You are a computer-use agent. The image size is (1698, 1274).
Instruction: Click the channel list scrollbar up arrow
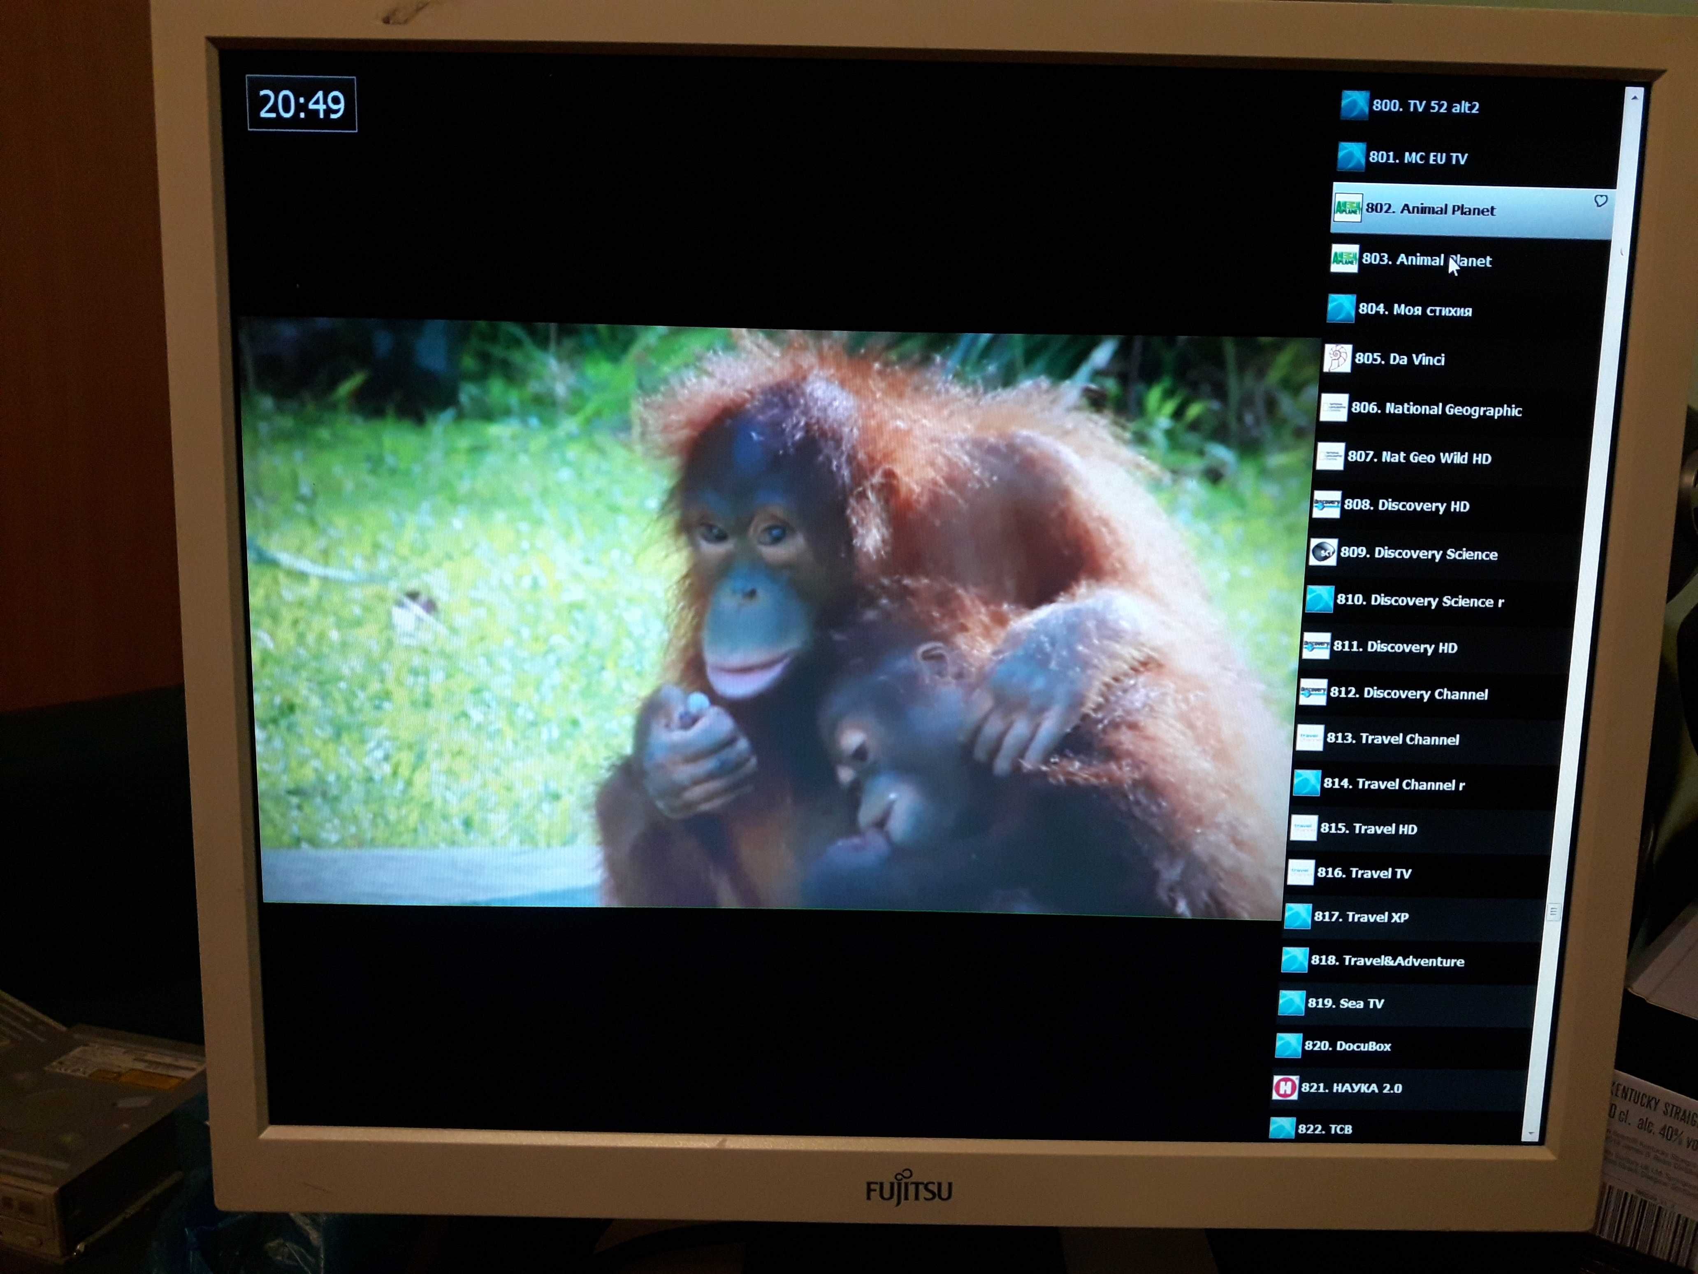tap(1634, 98)
